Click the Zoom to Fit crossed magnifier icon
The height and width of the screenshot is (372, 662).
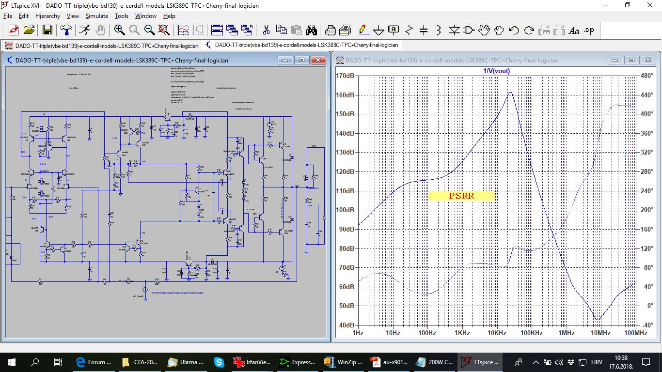164,30
